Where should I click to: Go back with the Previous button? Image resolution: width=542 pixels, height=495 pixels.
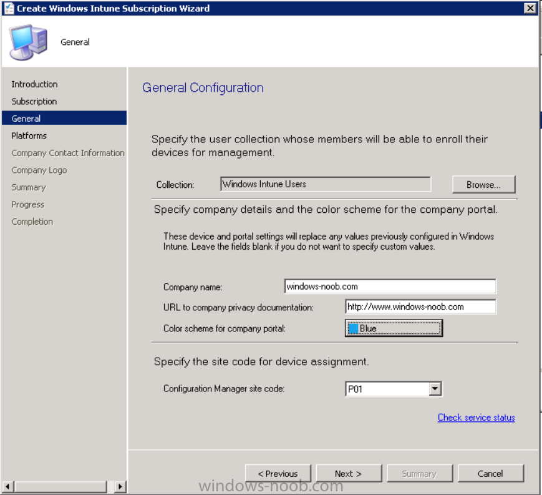pos(278,474)
